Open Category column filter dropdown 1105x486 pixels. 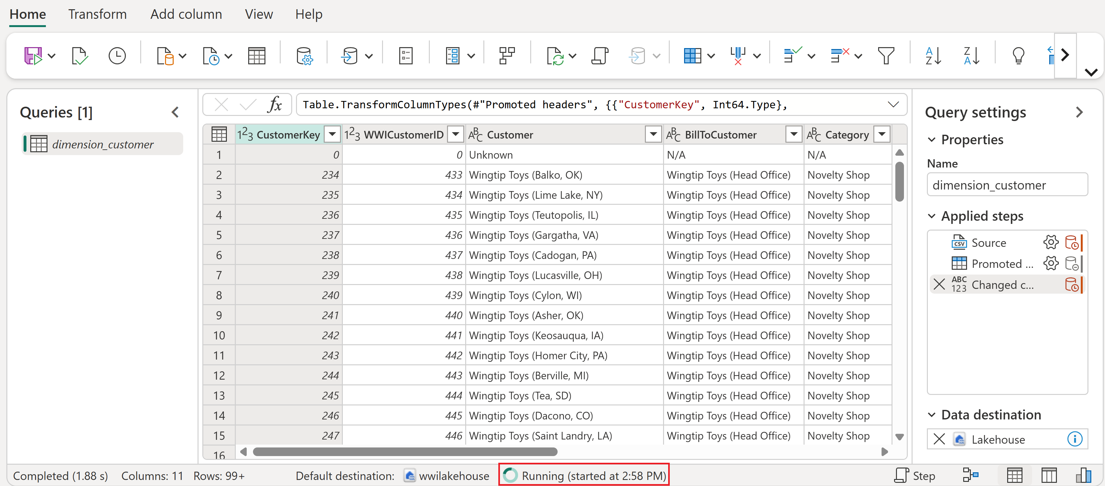pos(882,134)
